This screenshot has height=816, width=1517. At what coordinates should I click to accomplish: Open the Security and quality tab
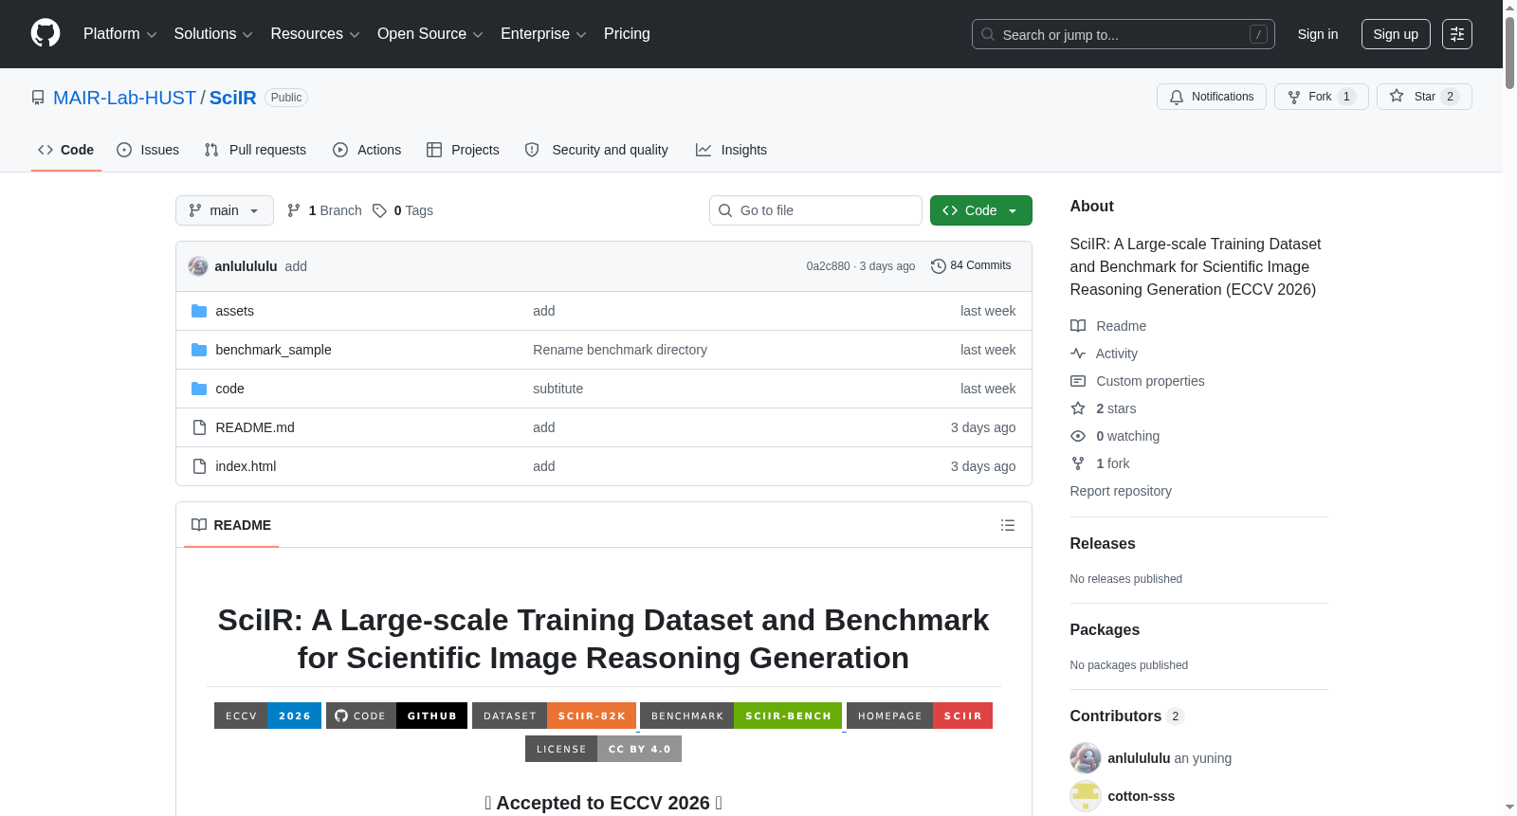click(x=596, y=150)
